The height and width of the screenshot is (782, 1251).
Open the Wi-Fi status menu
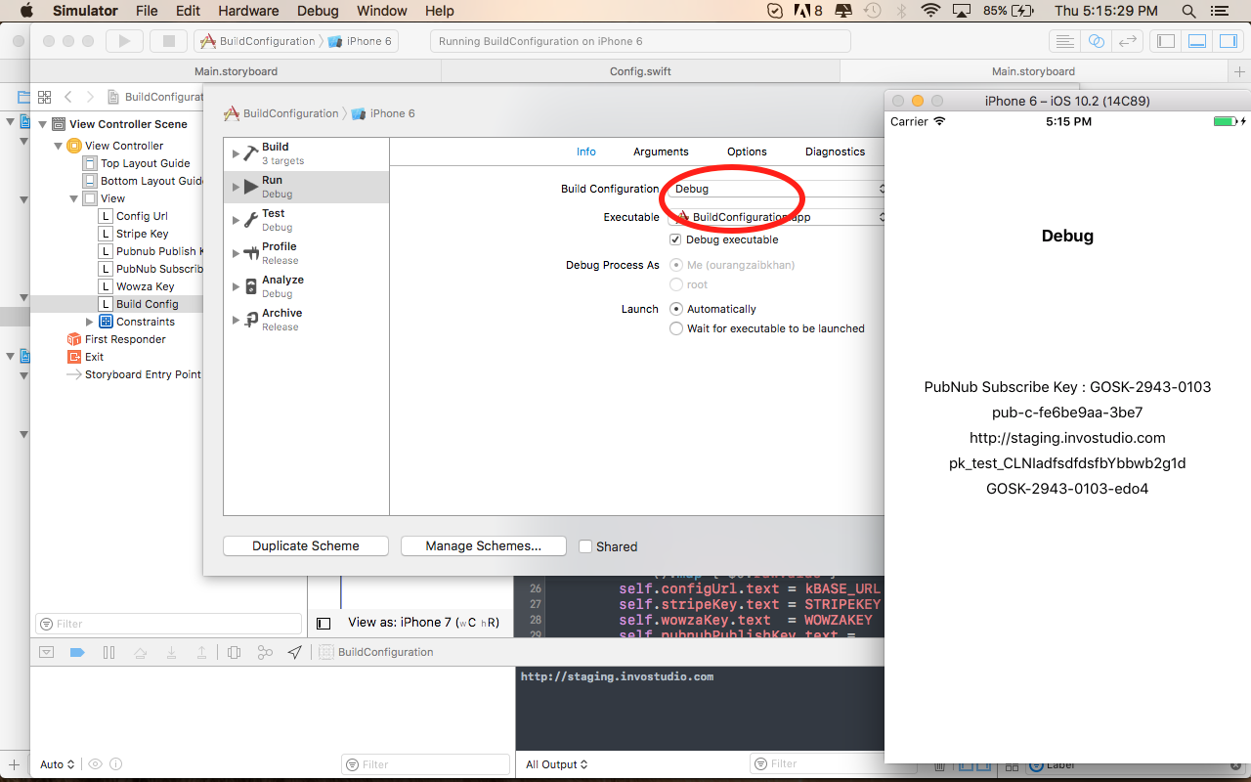930,11
